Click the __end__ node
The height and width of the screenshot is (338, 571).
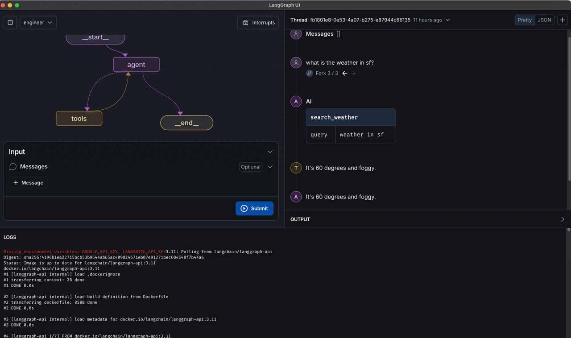click(186, 123)
